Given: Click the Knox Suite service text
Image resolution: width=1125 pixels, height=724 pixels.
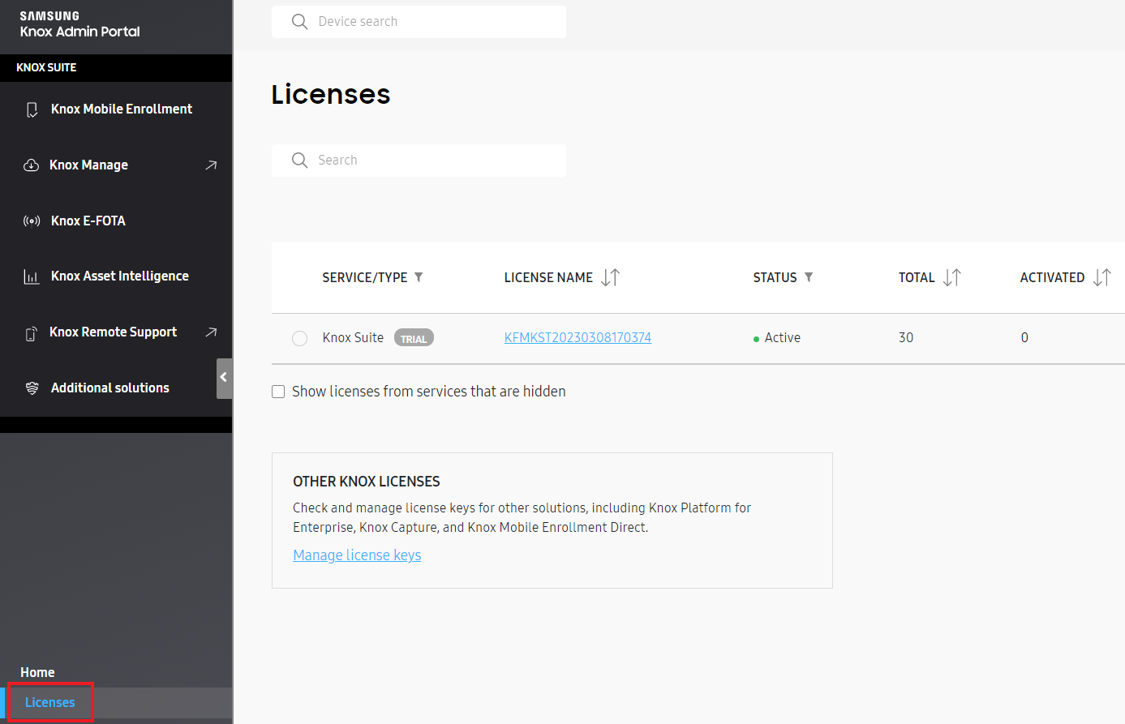Looking at the screenshot, I should coord(353,337).
